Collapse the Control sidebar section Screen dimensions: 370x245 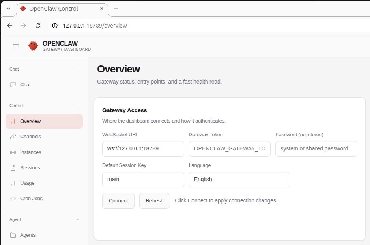pos(78,106)
